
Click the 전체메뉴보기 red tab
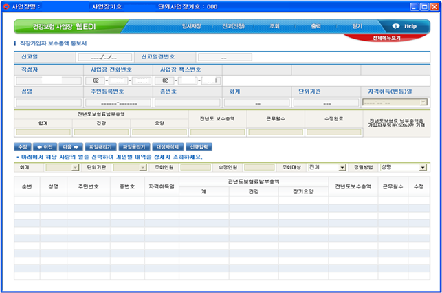(386, 38)
